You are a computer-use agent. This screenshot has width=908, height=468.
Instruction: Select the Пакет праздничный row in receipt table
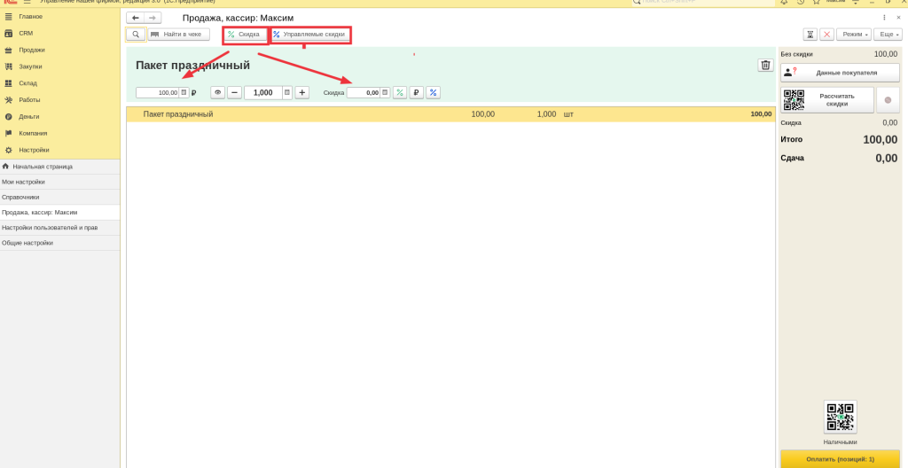click(450, 114)
